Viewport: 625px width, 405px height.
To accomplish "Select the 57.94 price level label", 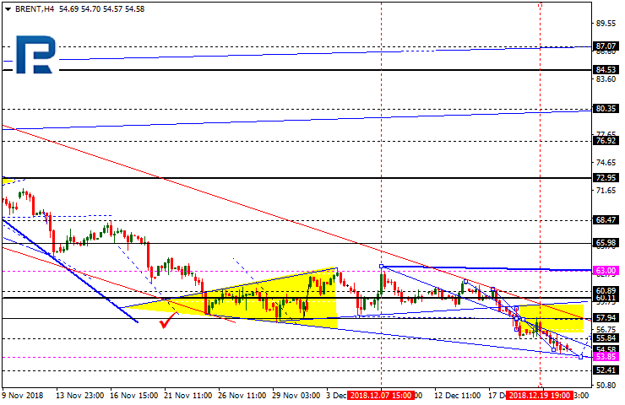I will pos(606,318).
